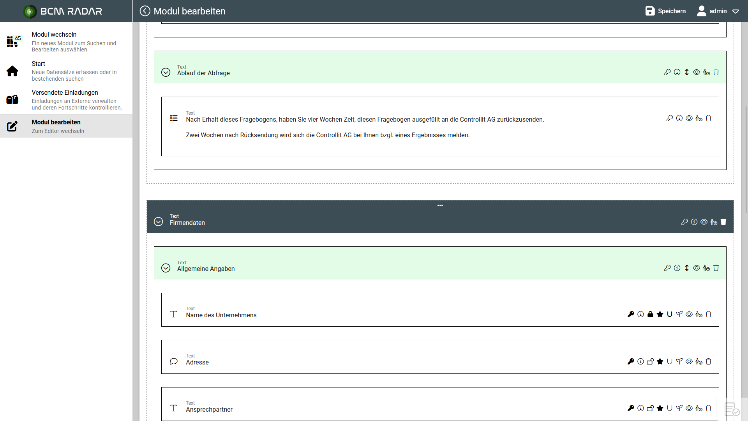Click trash icon on Firmendaten header
The width and height of the screenshot is (748, 421).
(723, 222)
